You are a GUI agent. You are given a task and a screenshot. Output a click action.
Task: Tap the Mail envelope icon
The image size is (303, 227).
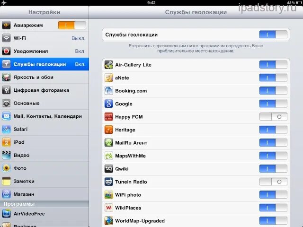pos(6,116)
